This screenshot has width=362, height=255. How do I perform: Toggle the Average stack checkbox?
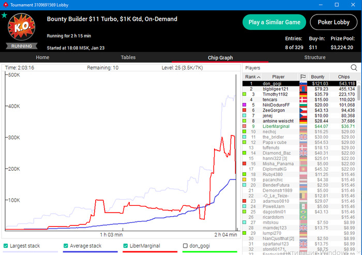pyautogui.click(x=66, y=246)
